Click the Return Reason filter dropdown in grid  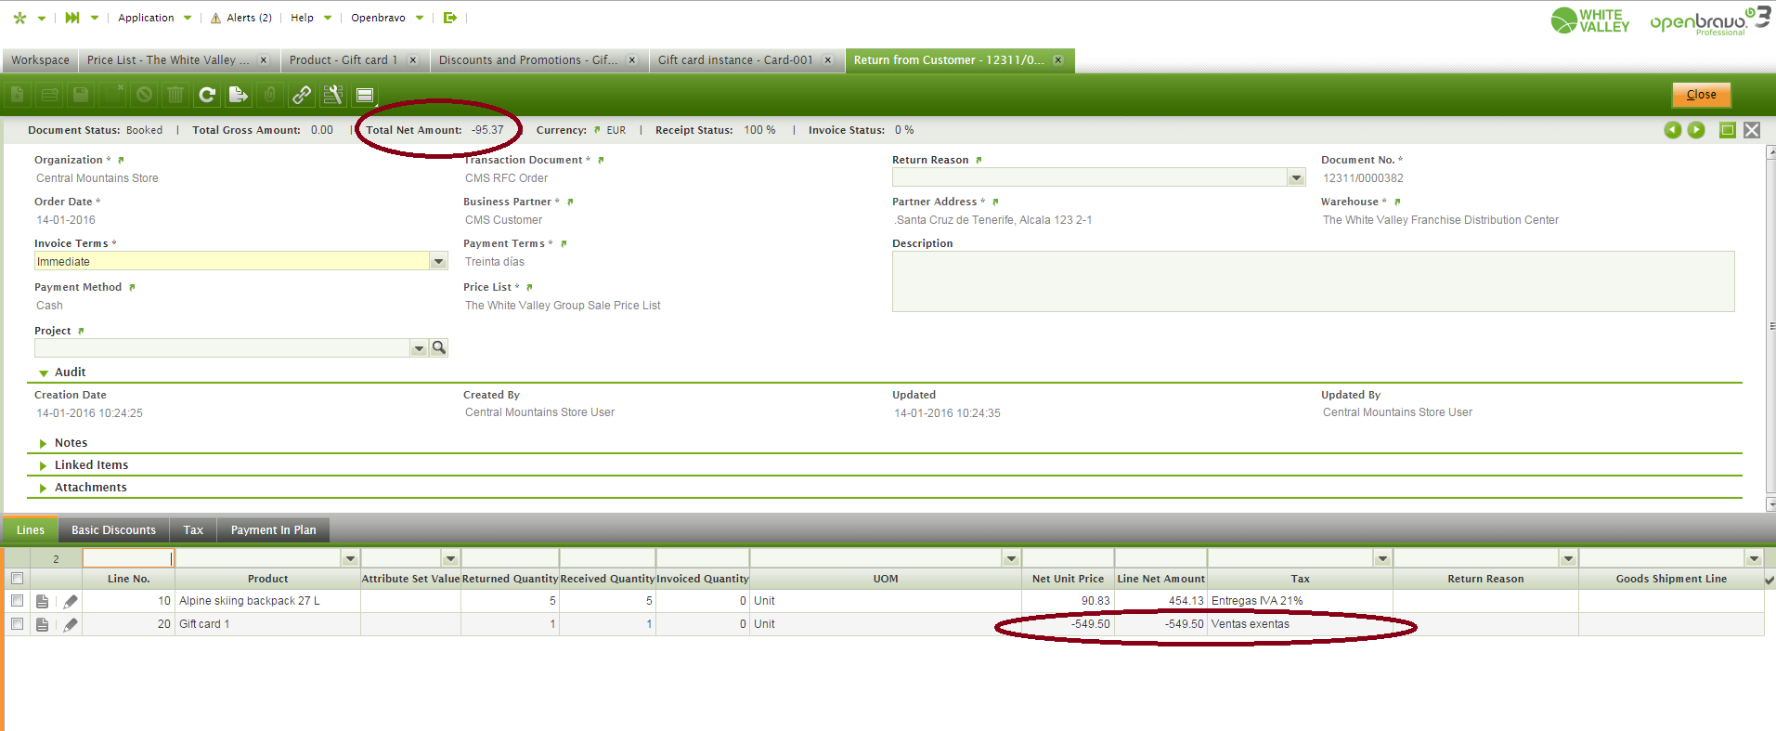(1568, 558)
